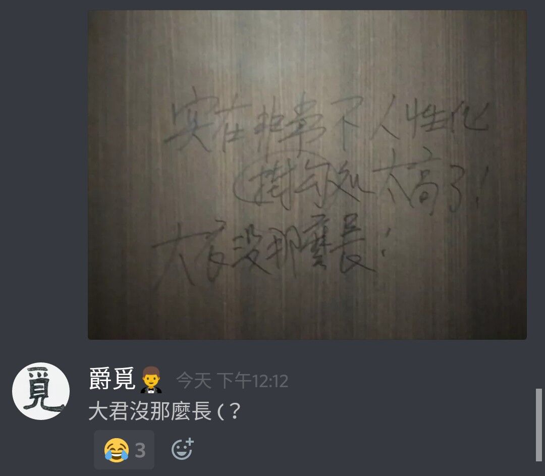This screenshot has width=545, height=476.
Task: Click the crying-laughing face in the reaction pill
Action: (x=117, y=450)
